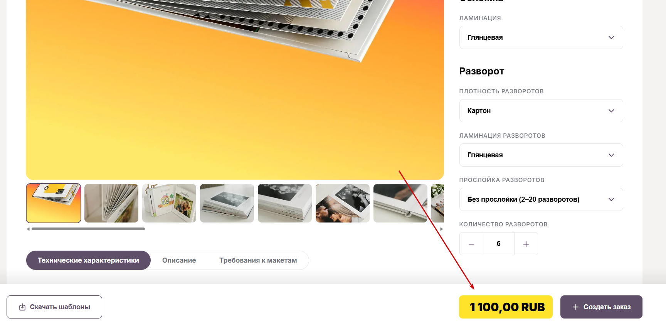Viewport: 666px width, 327px height.
Task: Open the Ламинация разворотов dropdown
Action: tap(541, 155)
